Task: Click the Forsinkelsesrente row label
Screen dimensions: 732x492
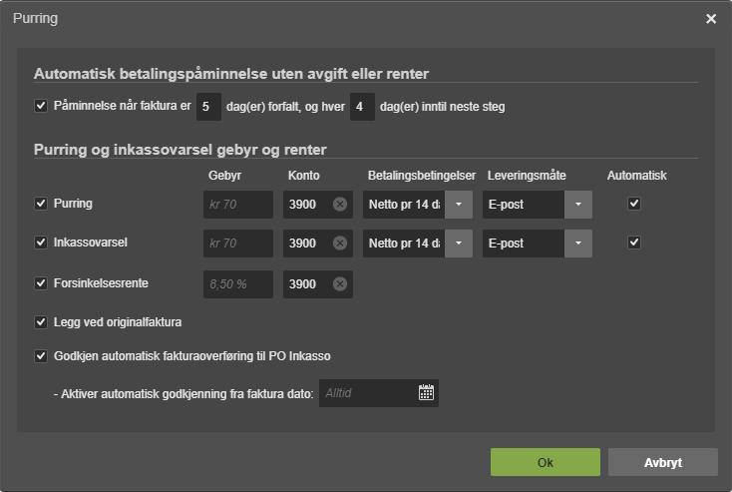Action: 101,283
